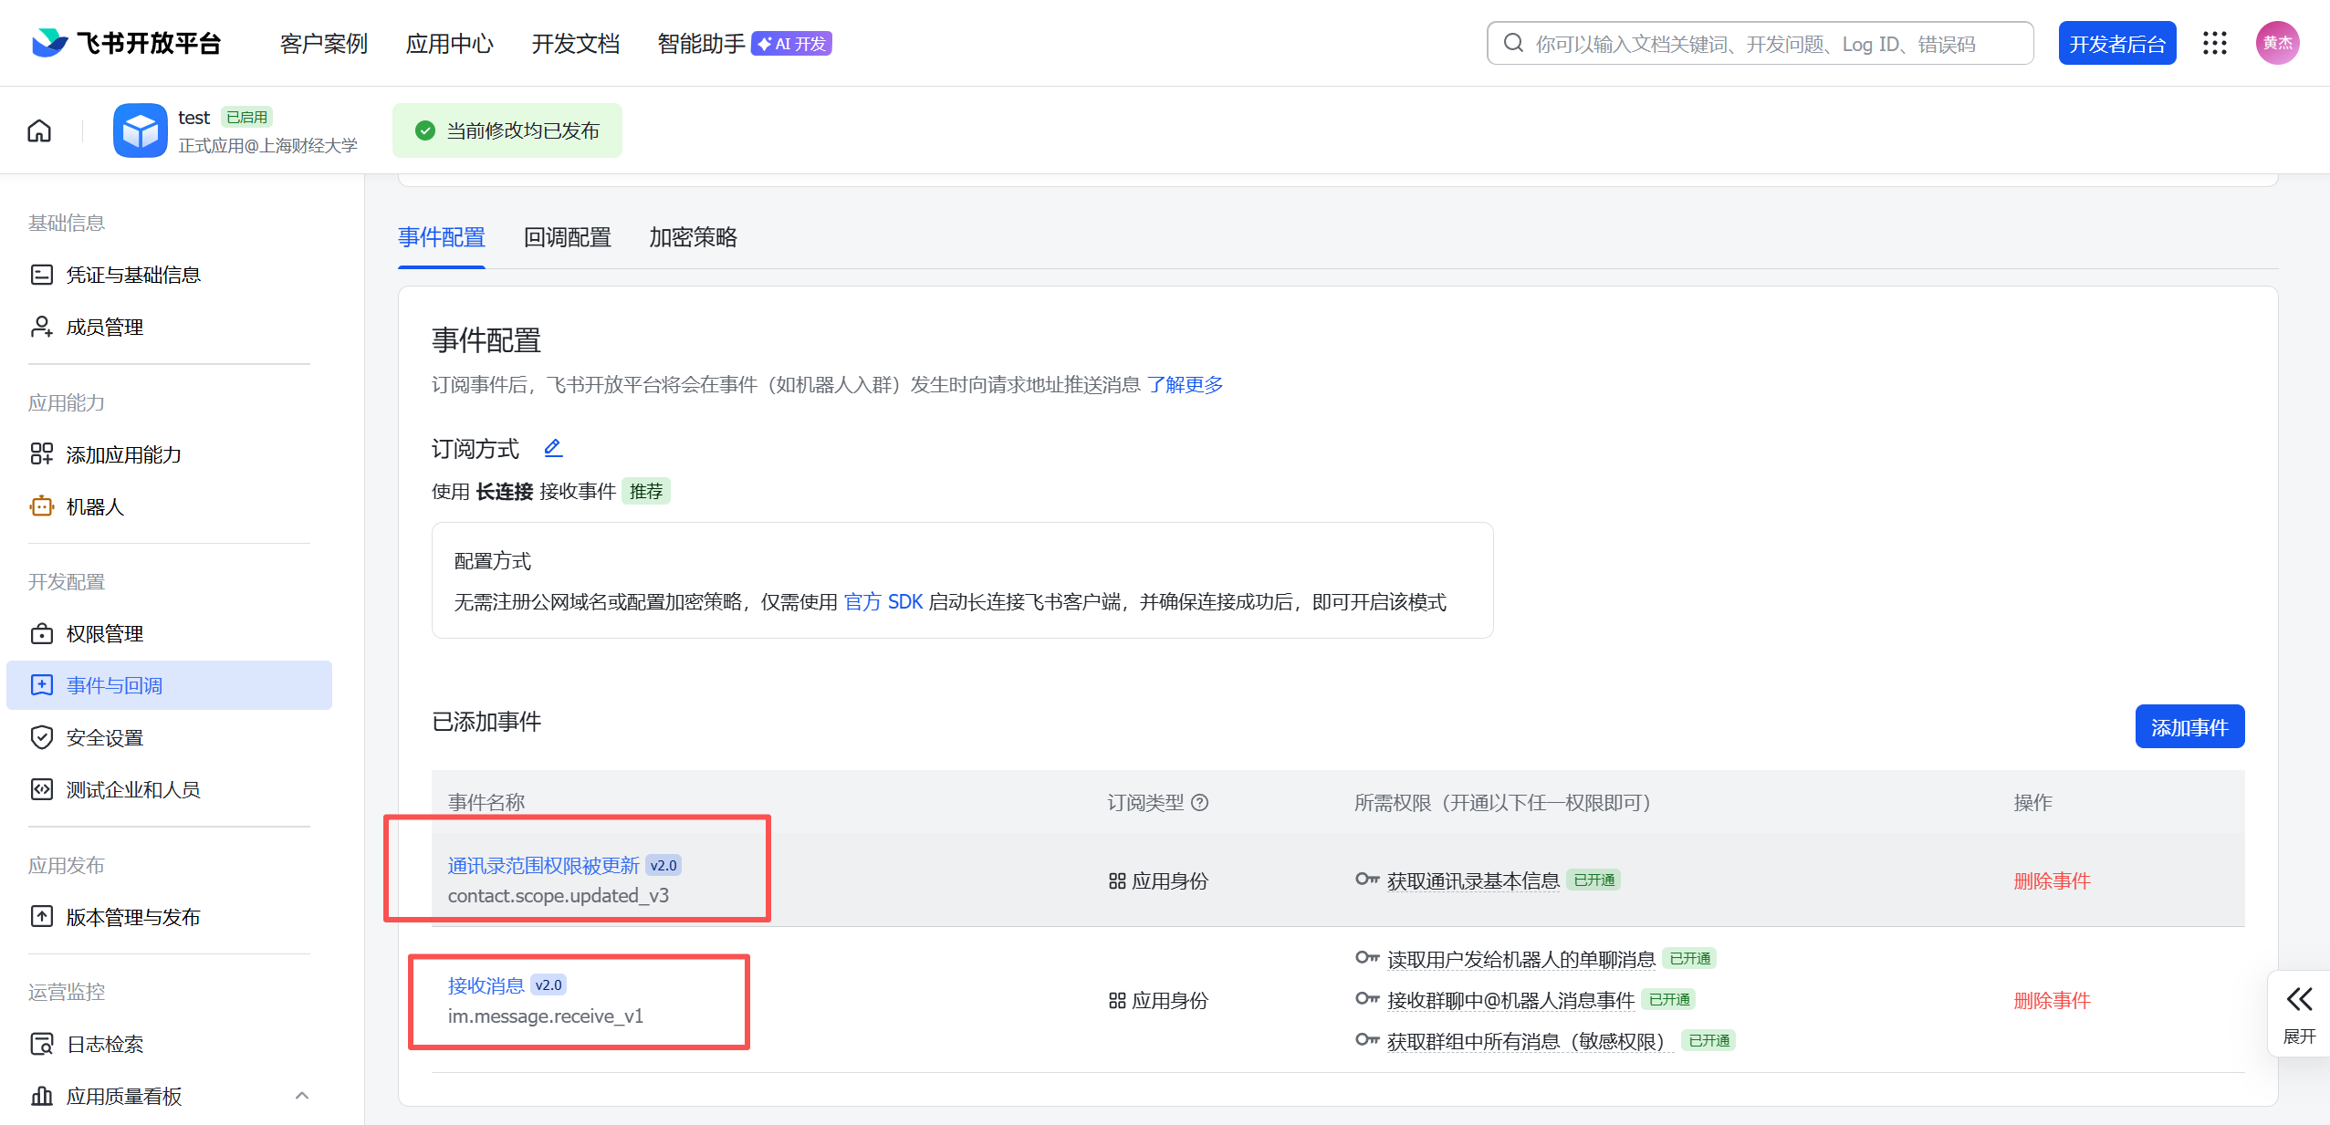Expand the 应用质量看板 chevron
This screenshot has width=2330, height=1125.
tap(302, 1096)
